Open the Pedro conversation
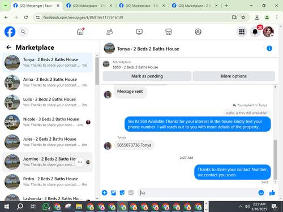This screenshot has width=283, height=212. [48, 182]
